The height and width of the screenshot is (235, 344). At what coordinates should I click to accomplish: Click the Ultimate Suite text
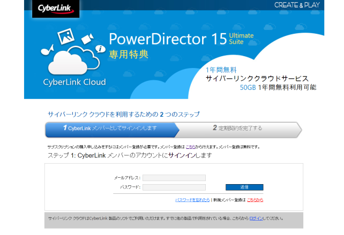(241, 39)
